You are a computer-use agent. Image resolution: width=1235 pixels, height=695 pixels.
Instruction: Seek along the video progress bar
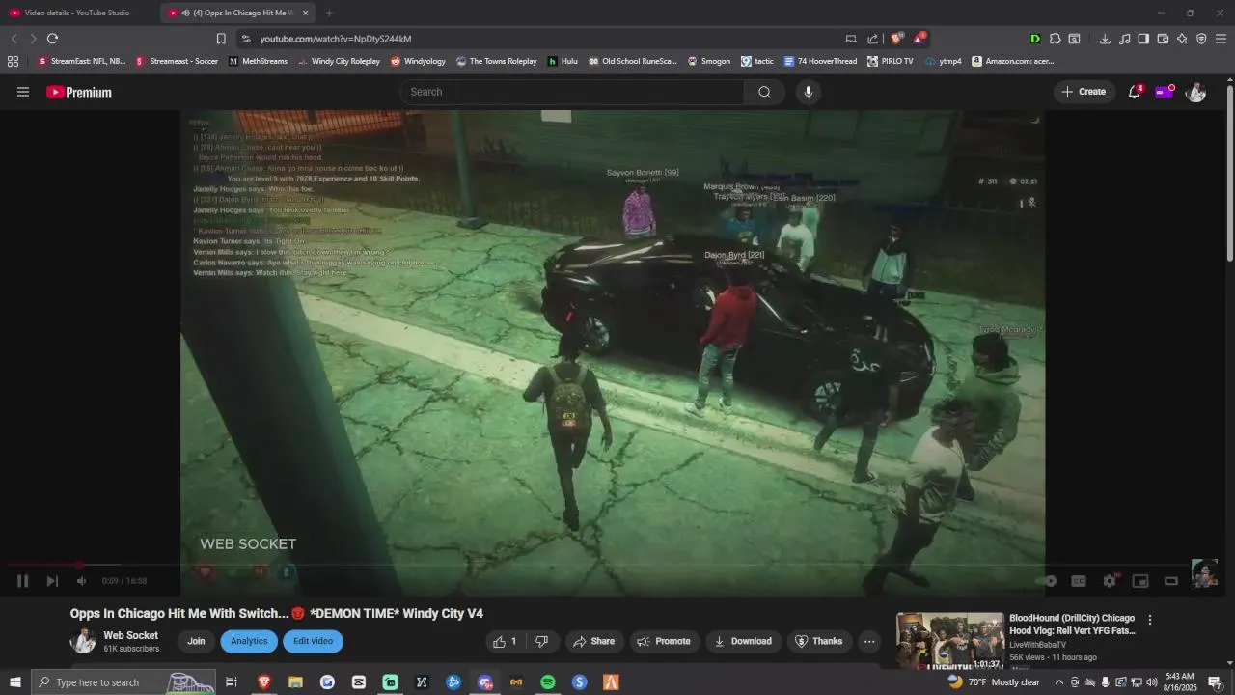pos(598,565)
